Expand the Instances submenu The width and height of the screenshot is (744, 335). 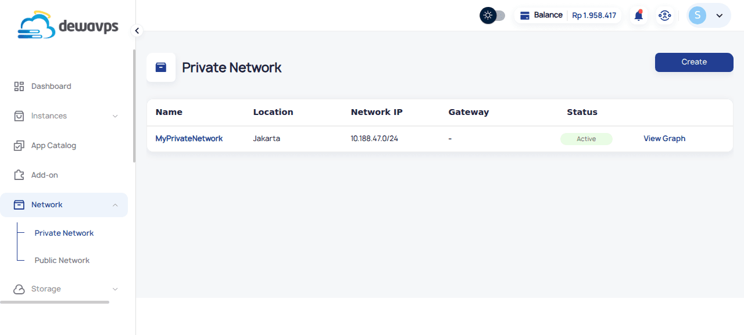pos(116,116)
